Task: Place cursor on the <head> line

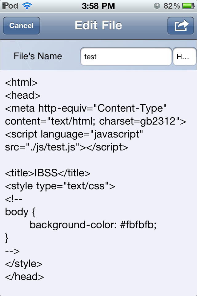Action: point(22,95)
